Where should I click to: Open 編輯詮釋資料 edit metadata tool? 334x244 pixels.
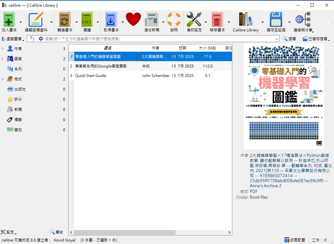pyautogui.click(x=36, y=20)
